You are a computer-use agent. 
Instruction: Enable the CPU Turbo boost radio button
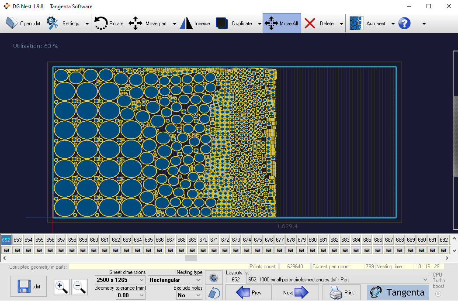(438, 294)
